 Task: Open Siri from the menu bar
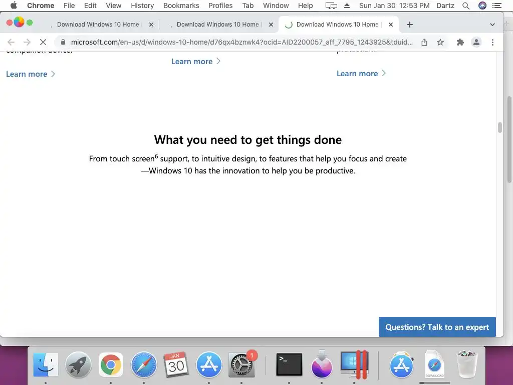(x=482, y=6)
